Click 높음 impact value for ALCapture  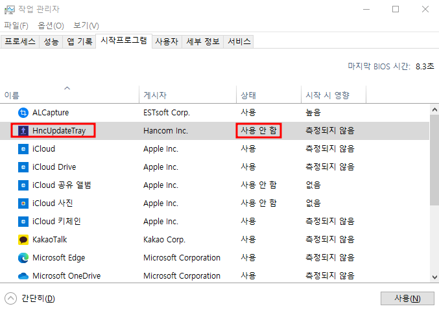[313, 113]
